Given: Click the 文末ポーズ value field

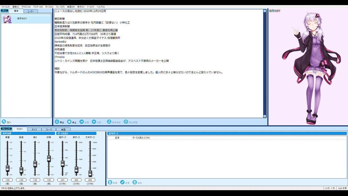Looking at the screenshot, I should (90, 180).
